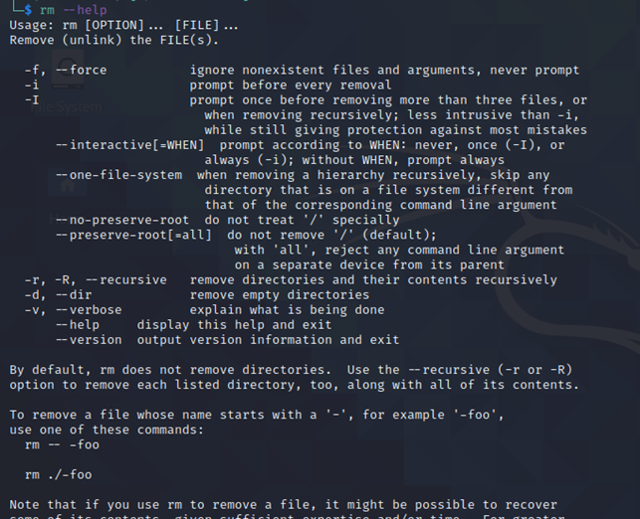Click the purple '--help' argument in the prompt
The height and width of the screenshot is (519, 640).
pyautogui.click(x=85, y=10)
